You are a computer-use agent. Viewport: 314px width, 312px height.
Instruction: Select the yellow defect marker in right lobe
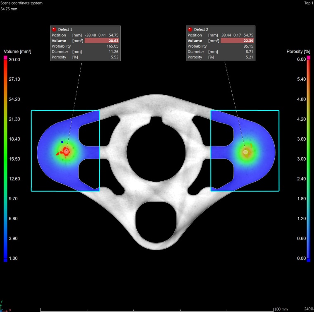(246, 152)
